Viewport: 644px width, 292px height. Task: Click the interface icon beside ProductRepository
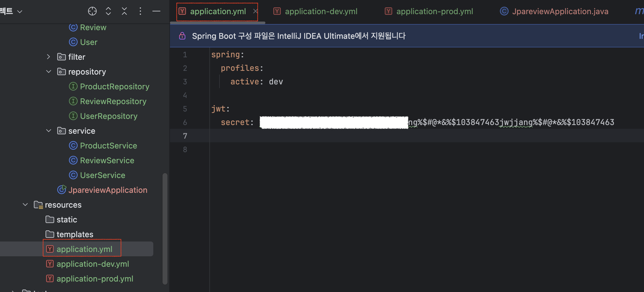click(73, 86)
